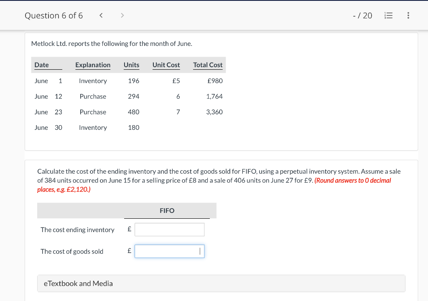The width and height of the screenshot is (428, 301).
Task: Click the 'Total Cost' column header
Action: (x=208, y=65)
